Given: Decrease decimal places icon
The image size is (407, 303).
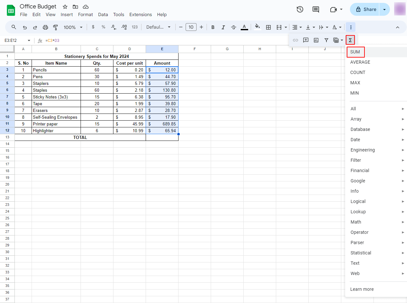Looking at the screenshot, I should coord(113,27).
